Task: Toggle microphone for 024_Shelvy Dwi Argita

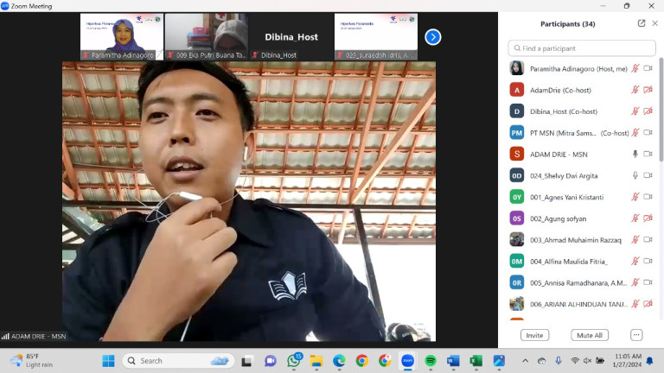Action: (x=635, y=175)
